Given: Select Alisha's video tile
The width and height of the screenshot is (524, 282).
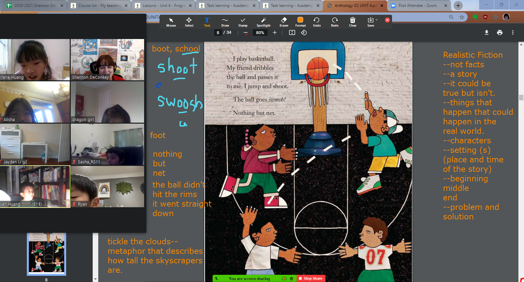Looking at the screenshot, I should pos(35,102).
